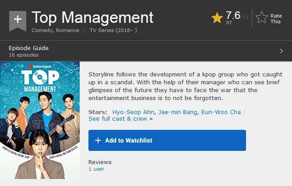This screenshot has height=186, width=292.
Task: Open Jae-min Bang's profile link
Action: (178, 112)
